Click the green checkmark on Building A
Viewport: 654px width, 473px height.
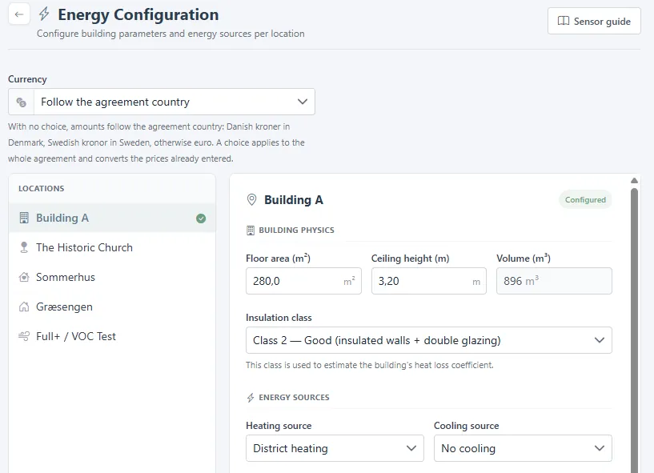click(201, 218)
